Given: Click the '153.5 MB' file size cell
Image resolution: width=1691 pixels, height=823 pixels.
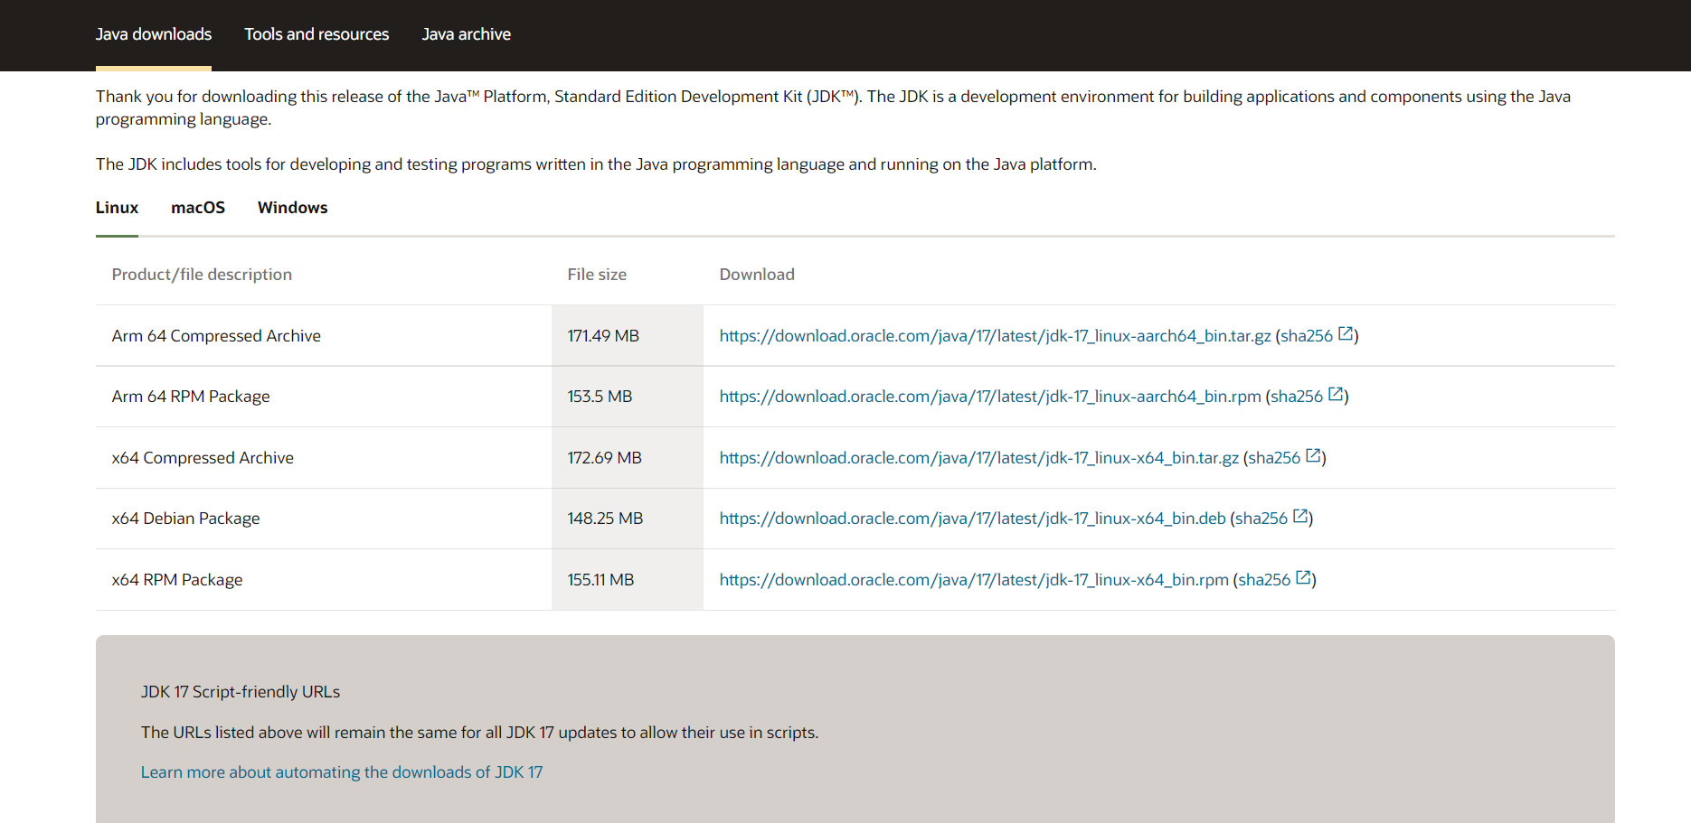Looking at the screenshot, I should click(x=628, y=397).
